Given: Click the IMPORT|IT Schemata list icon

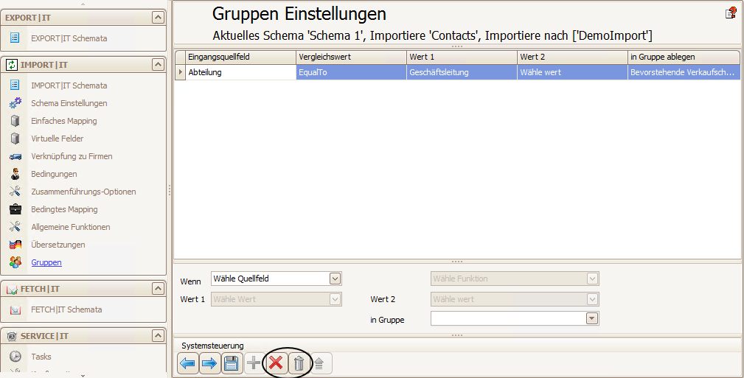Looking at the screenshot, I should [15, 85].
